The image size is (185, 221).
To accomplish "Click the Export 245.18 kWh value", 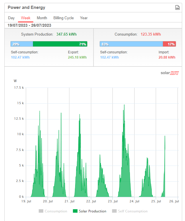I will tap(77, 57).
